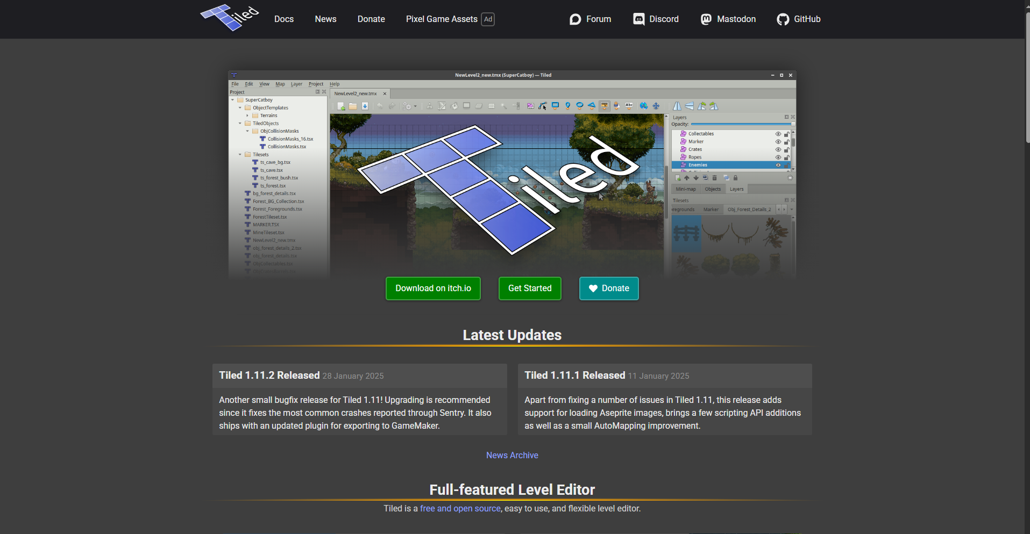The height and width of the screenshot is (534, 1030).
Task: Toggle the lock icon on the Marker layer
Action: pyautogui.click(x=786, y=142)
